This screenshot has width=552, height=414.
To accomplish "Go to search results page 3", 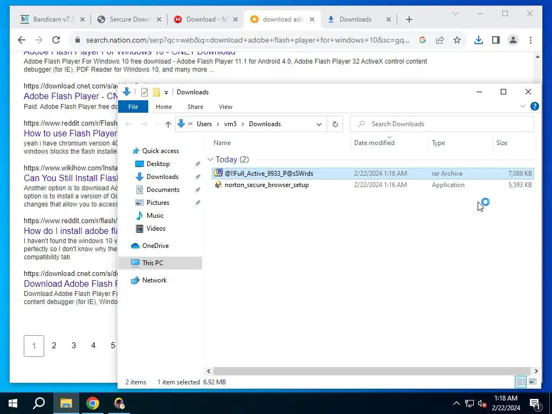I will 73,346.
